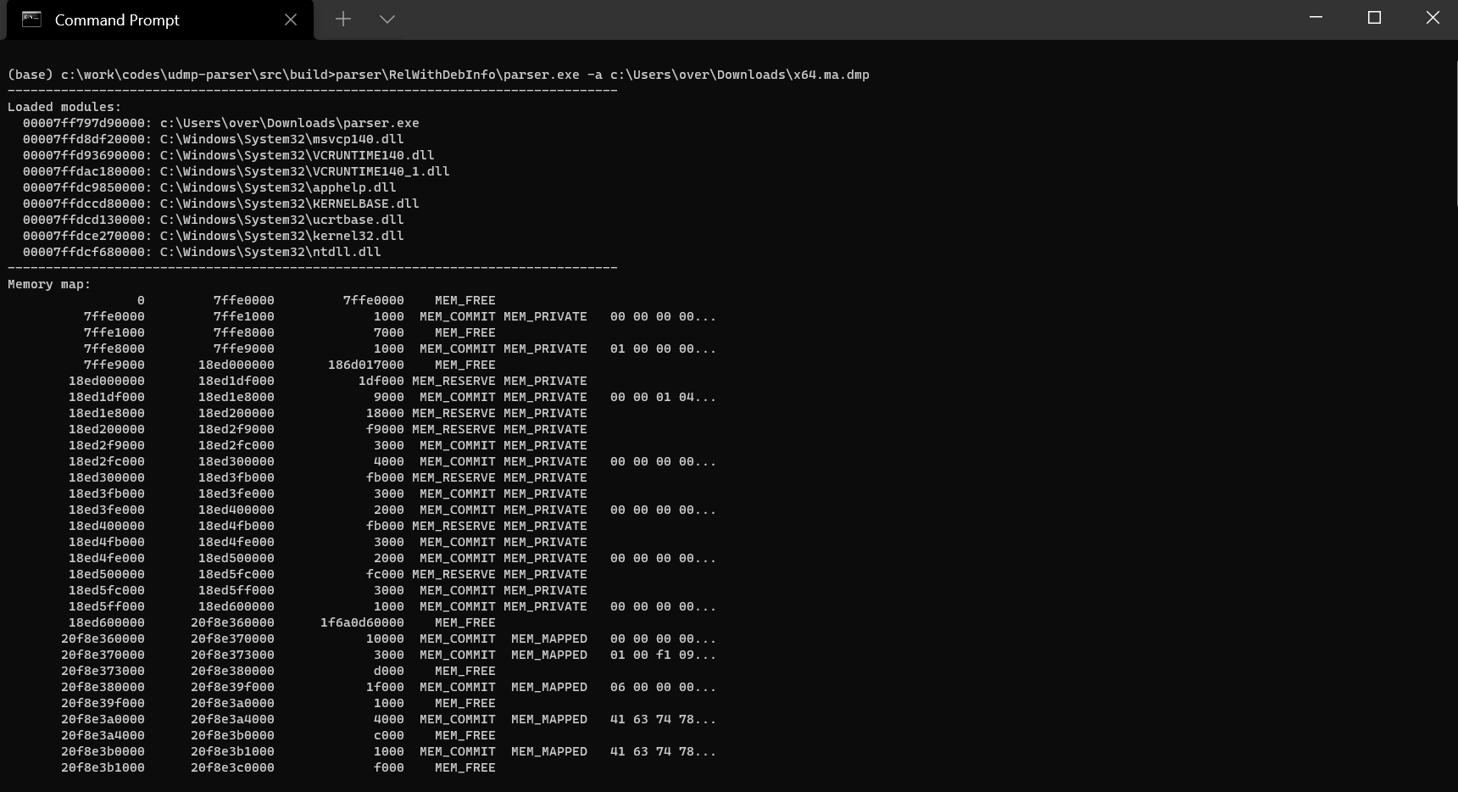The image size is (1458, 792).
Task: Click the Command Prompt tab icon
Action: coord(32,19)
